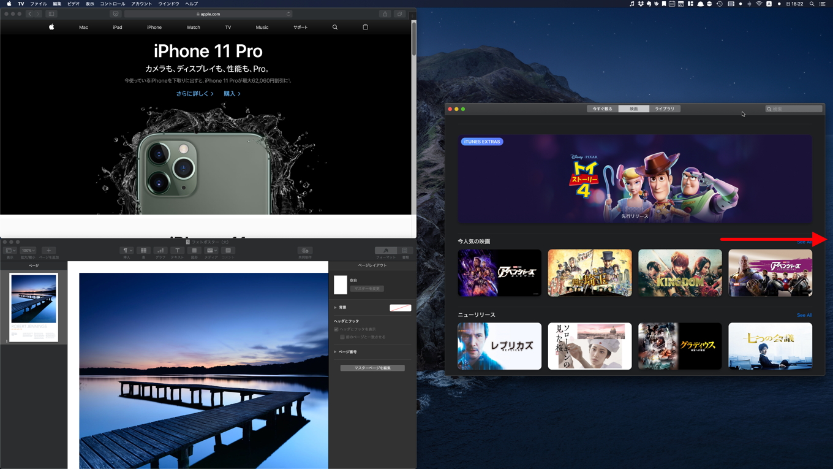Click See All for ニューリリース
Image resolution: width=833 pixels, height=469 pixels.
(804, 315)
